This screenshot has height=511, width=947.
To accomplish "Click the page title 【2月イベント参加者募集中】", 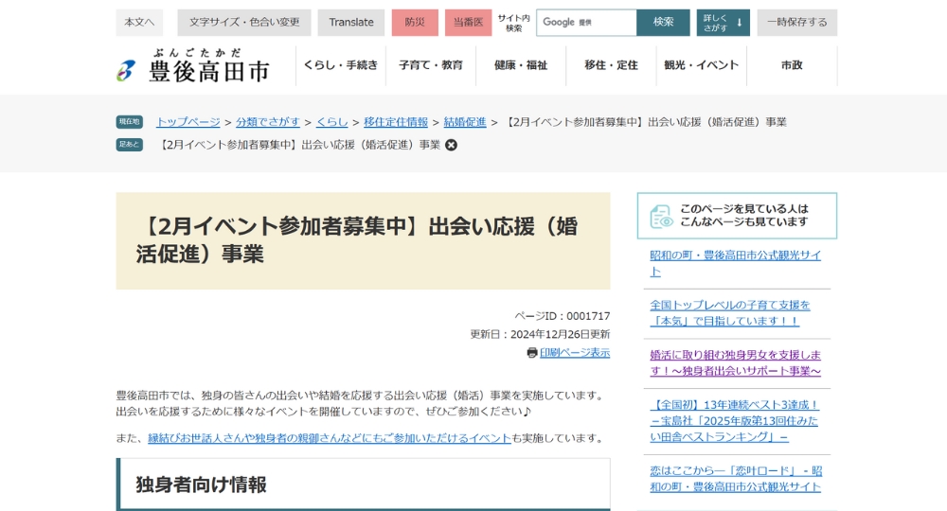I will click(357, 240).
